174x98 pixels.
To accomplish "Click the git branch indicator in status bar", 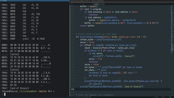I will (x=156, y=97).
